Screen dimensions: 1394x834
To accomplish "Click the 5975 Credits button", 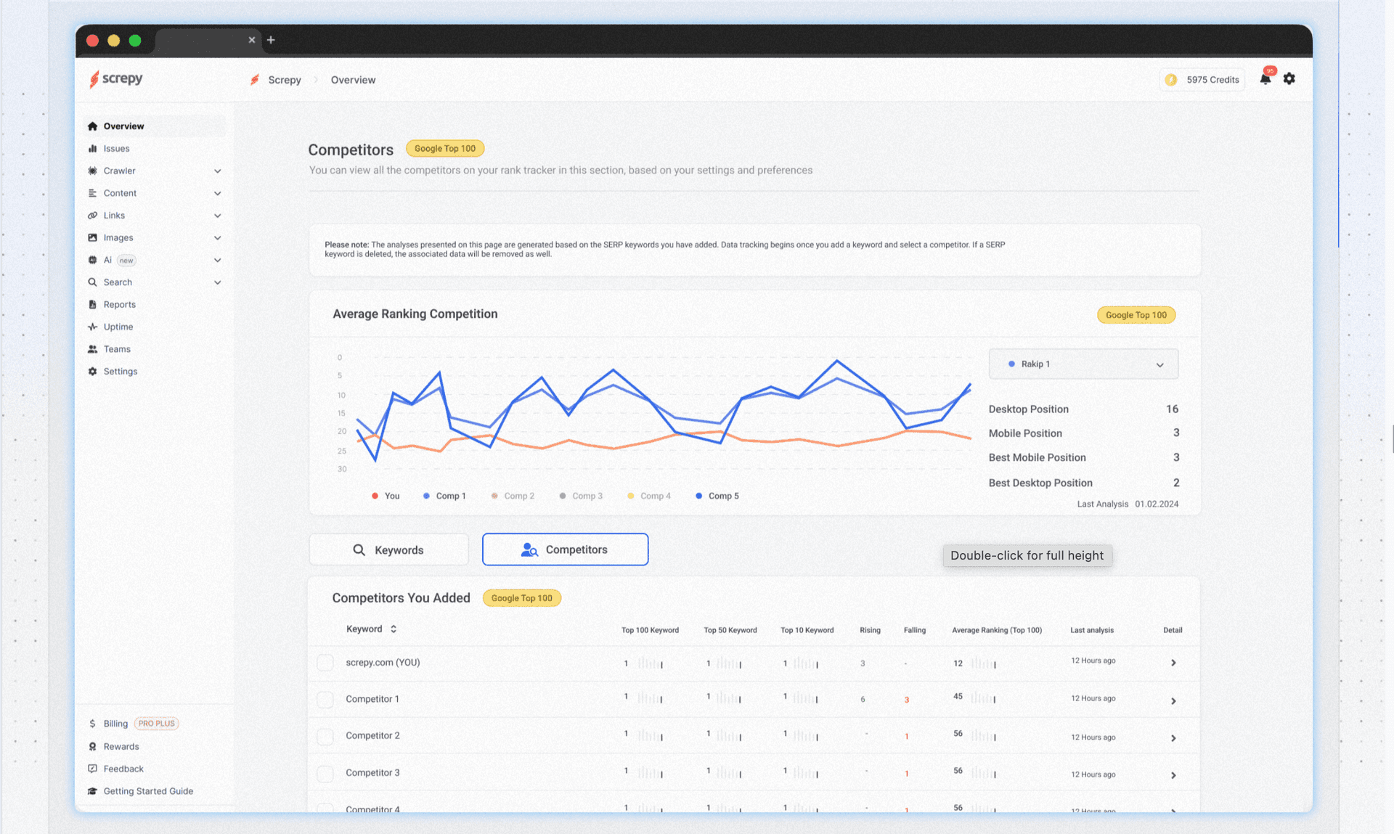I will 1202,80.
